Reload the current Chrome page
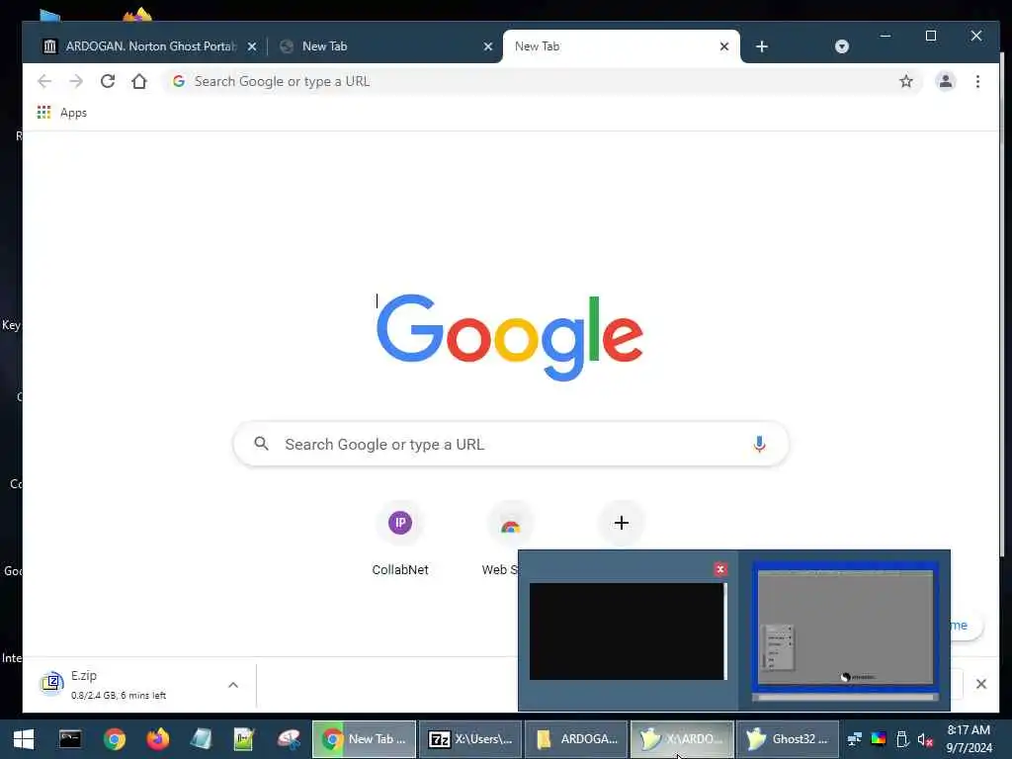The width and height of the screenshot is (1012, 759). (108, 81)
